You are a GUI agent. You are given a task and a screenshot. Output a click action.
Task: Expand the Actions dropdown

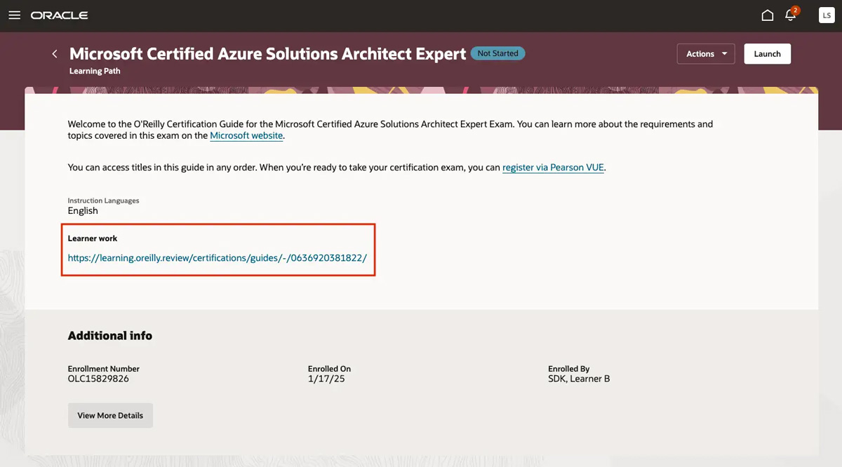click(706, 54)
